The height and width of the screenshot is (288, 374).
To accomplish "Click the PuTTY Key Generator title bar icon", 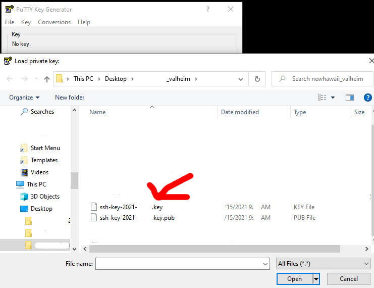I will click(9, 9).
